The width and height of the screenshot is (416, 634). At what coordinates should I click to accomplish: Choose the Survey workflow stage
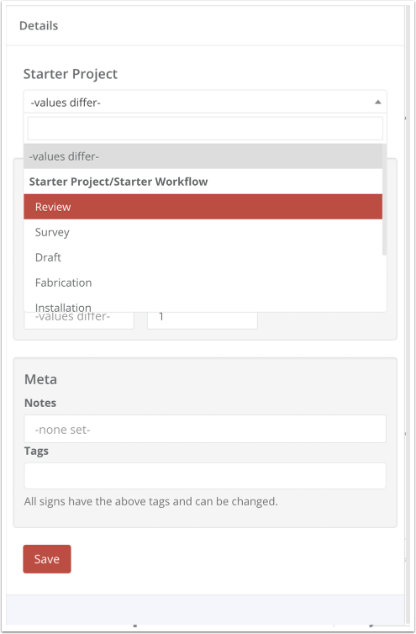(203, 232)
